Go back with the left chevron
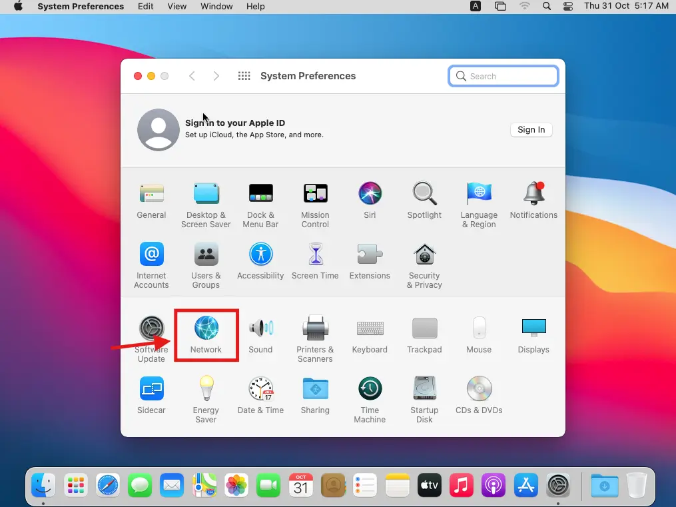The image size is (676, 507). (192, 77)
